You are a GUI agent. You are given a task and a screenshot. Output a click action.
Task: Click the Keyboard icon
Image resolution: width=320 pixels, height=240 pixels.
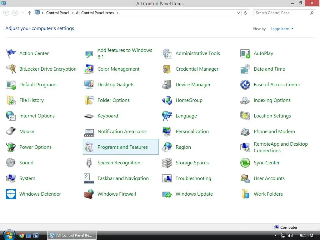(x=89, y=116)
